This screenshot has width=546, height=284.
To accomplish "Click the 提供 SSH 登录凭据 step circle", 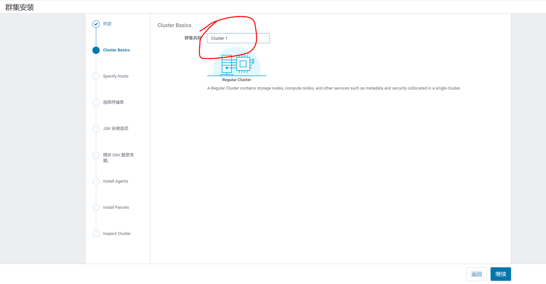I will click(96, 155).
